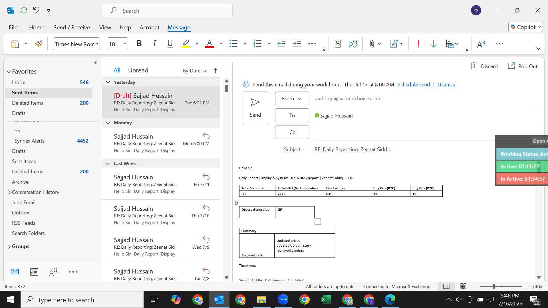Mark message as Low Importance

coord(434,44)
